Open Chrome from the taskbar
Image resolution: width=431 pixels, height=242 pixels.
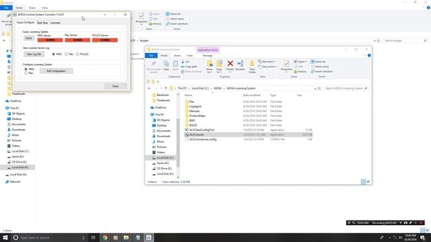105,237
